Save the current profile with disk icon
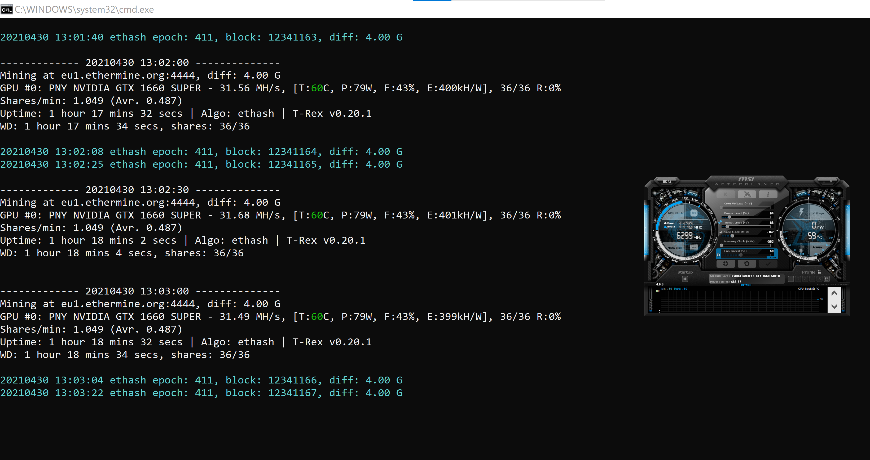The image size is (870, 460). click(827, 279)
